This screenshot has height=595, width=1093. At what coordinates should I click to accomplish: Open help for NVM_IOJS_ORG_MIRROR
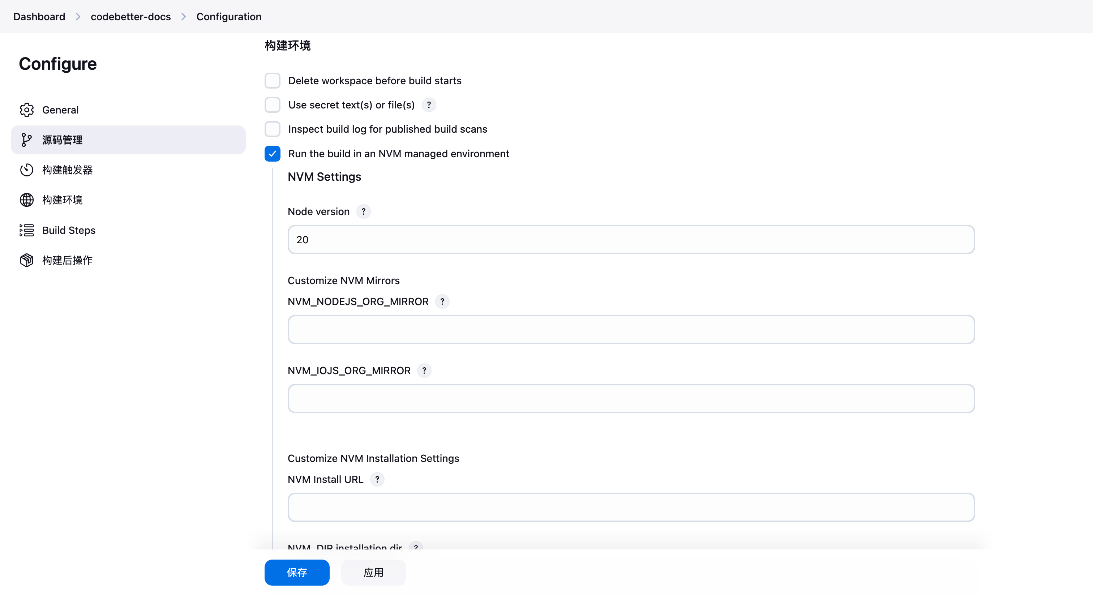(x=424, y=371)
